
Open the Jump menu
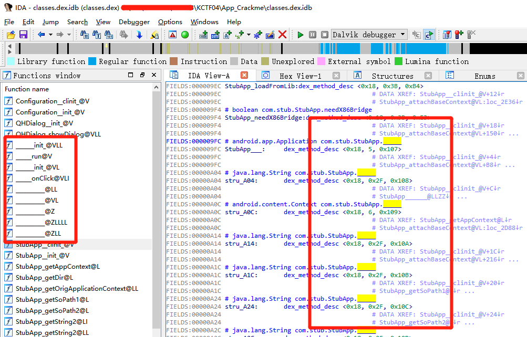50,22
